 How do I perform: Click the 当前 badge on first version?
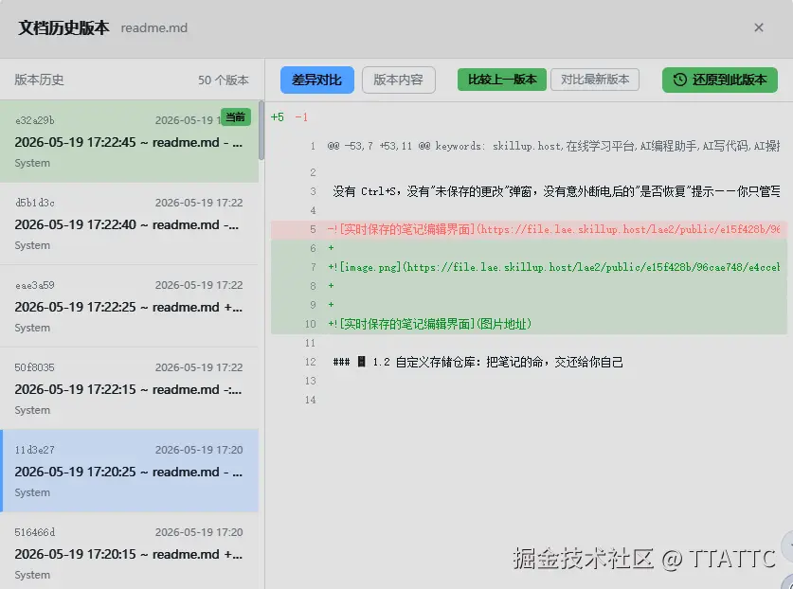(x=236, y=116)
